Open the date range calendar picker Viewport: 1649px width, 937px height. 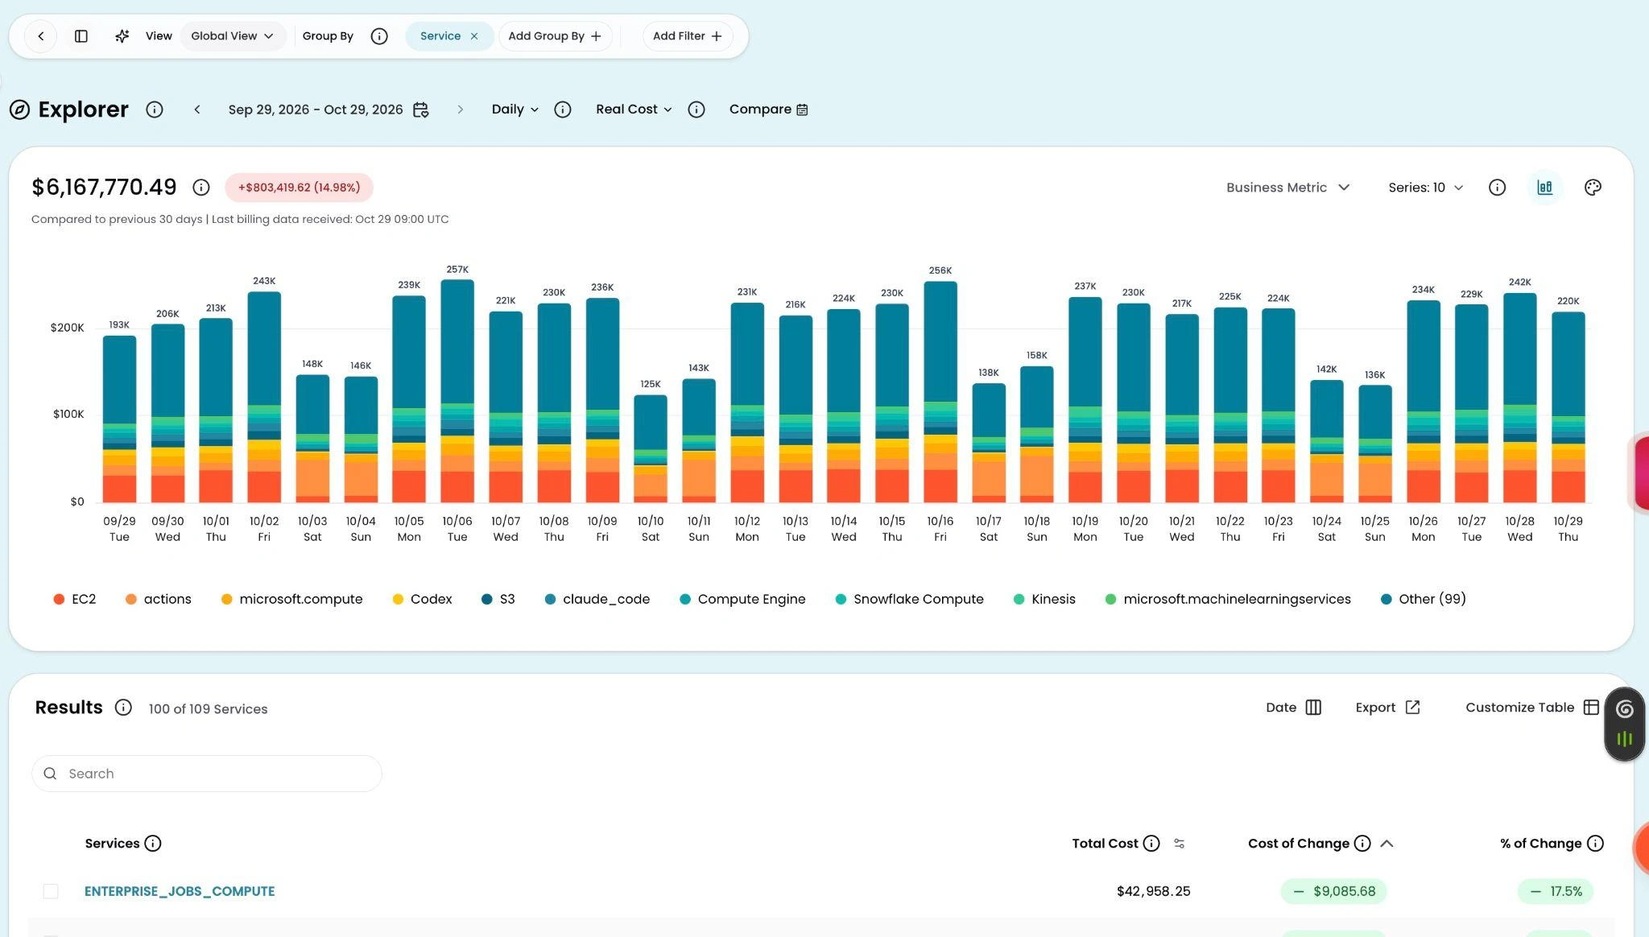coord(420,109)
